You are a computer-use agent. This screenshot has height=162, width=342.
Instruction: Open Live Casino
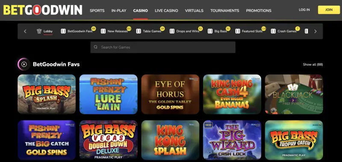[x=166, y=10]
